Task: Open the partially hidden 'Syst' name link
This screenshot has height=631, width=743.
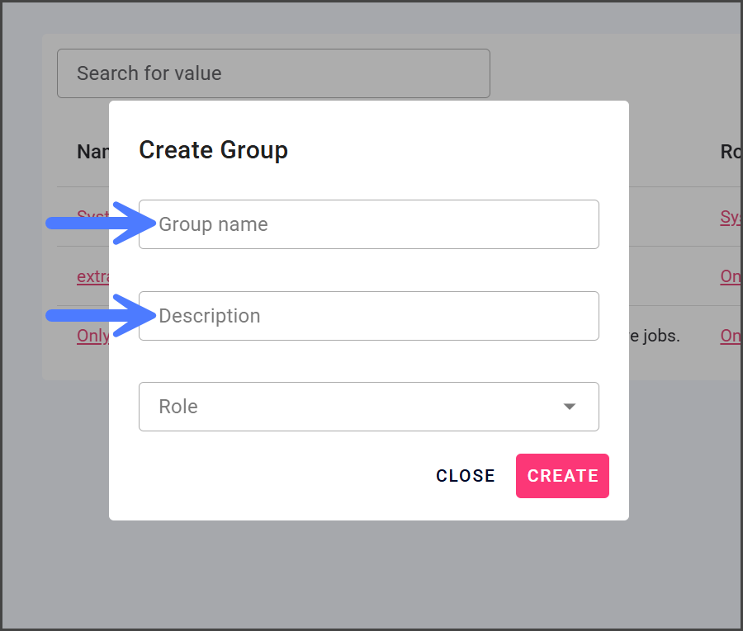Action: pos(92,217)
